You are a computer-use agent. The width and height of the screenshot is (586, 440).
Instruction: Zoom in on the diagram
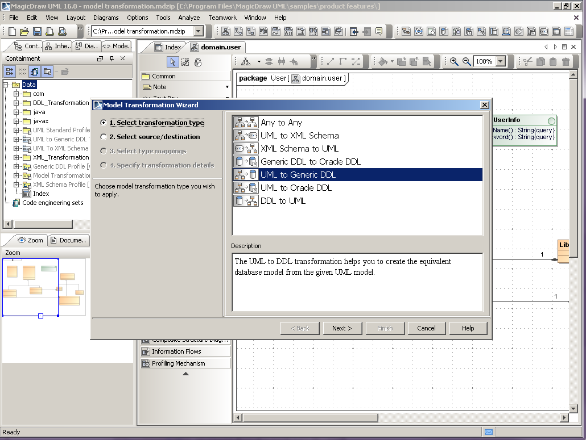point(454,61)
